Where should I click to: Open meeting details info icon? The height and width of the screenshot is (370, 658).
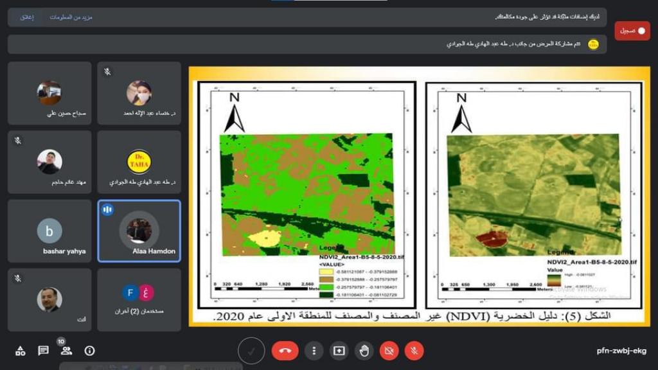click(89, 351)
